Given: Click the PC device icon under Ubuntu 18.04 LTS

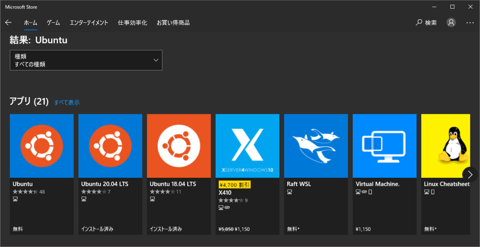Looking at the screenshot, I should click(x=152, y=199).
